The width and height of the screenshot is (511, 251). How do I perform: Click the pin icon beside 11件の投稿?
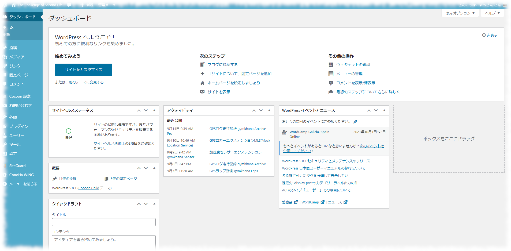[x=55, y=179]
